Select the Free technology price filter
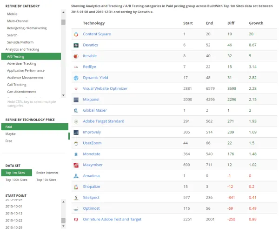The height and width of the screenshot is (234, 279). pos(9,141)
